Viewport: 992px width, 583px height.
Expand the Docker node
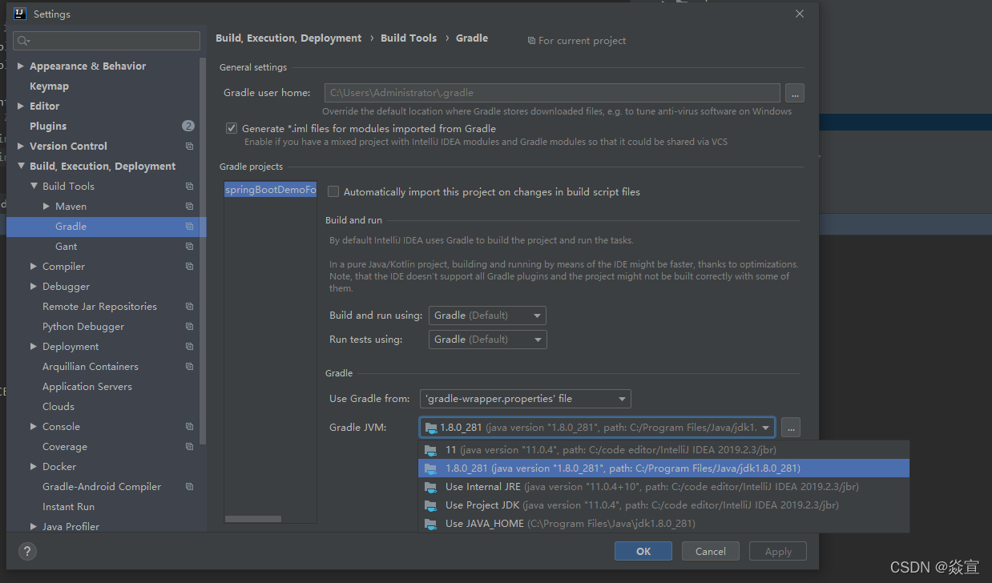coord(34,467)
